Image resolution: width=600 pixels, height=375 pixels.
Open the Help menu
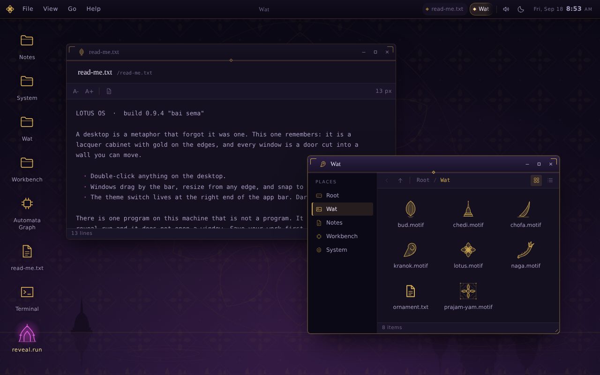(x=93, y=9)
